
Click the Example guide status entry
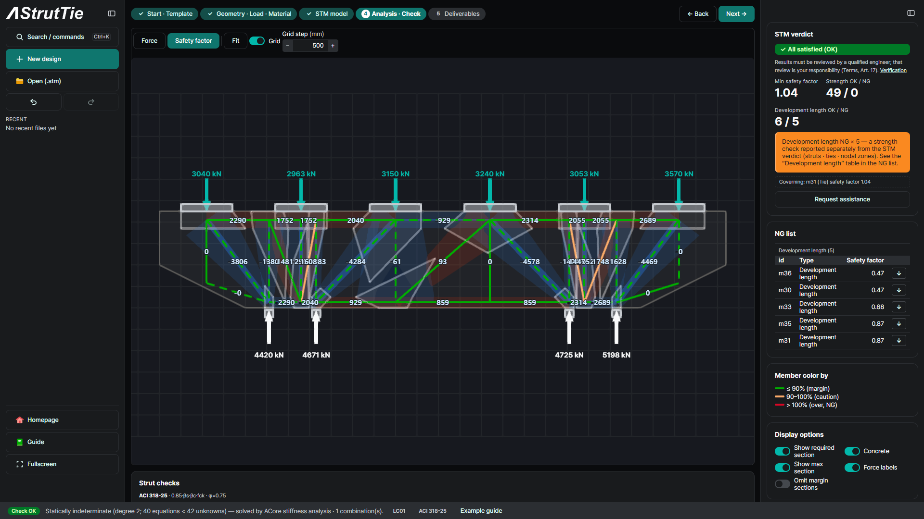tap(481, 511)
